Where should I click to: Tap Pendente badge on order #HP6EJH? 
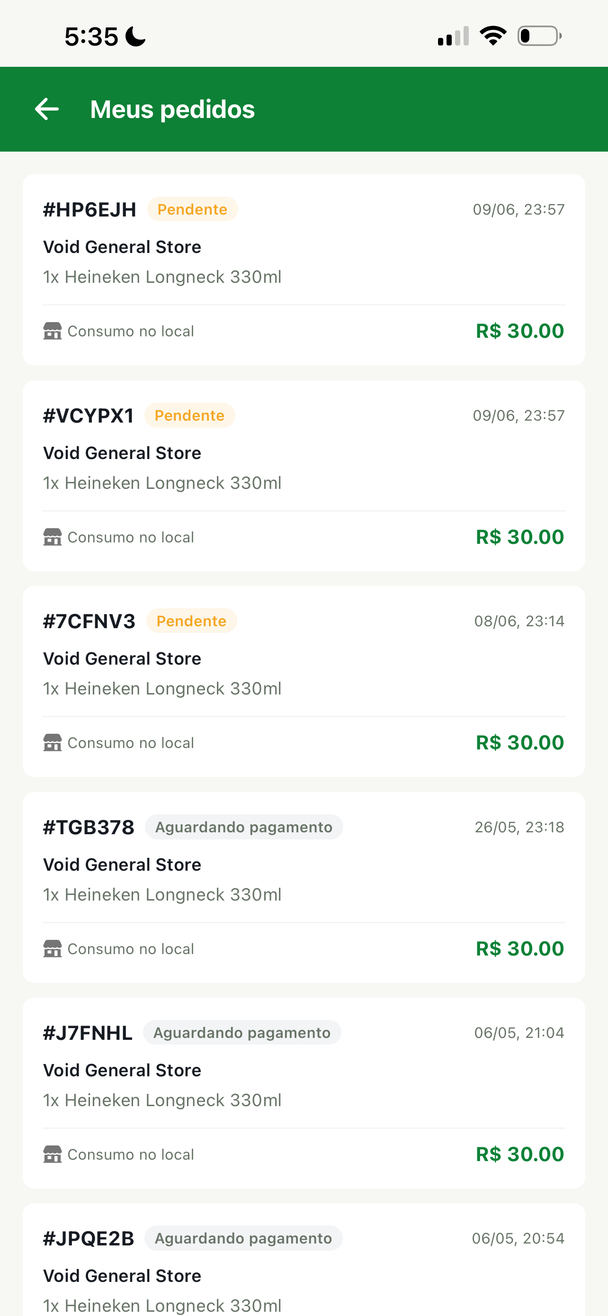(x=192, y=209)
